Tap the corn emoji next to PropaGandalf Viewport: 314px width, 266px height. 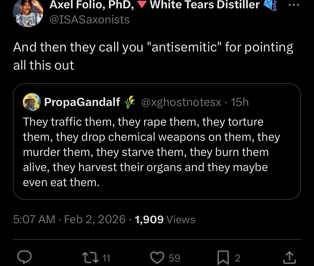[130, 101]
